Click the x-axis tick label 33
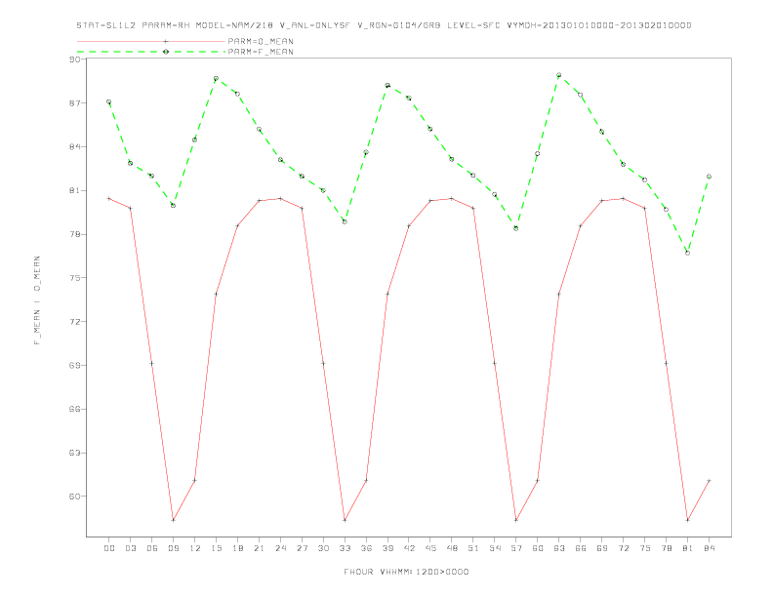The image size is (773, 597). tap(345, 548)
